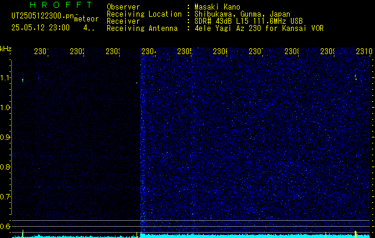This screenshot has height=238, width=375.
Task: Select the location Shibukawa, Gunma, Japan
Action: tap(242, 14)
